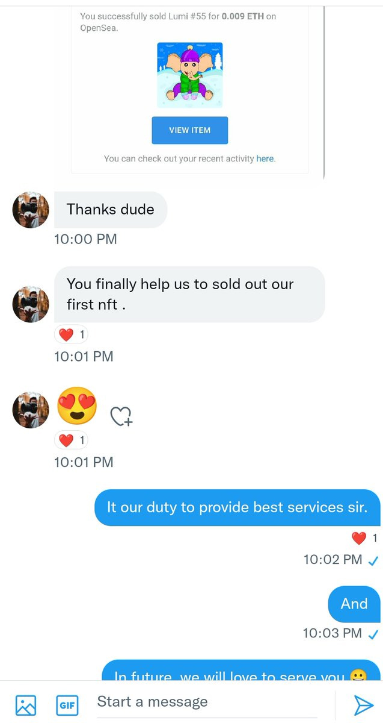Open the GIF picker
The width and height of the screenshot is (383, 723).
(67, 704)
